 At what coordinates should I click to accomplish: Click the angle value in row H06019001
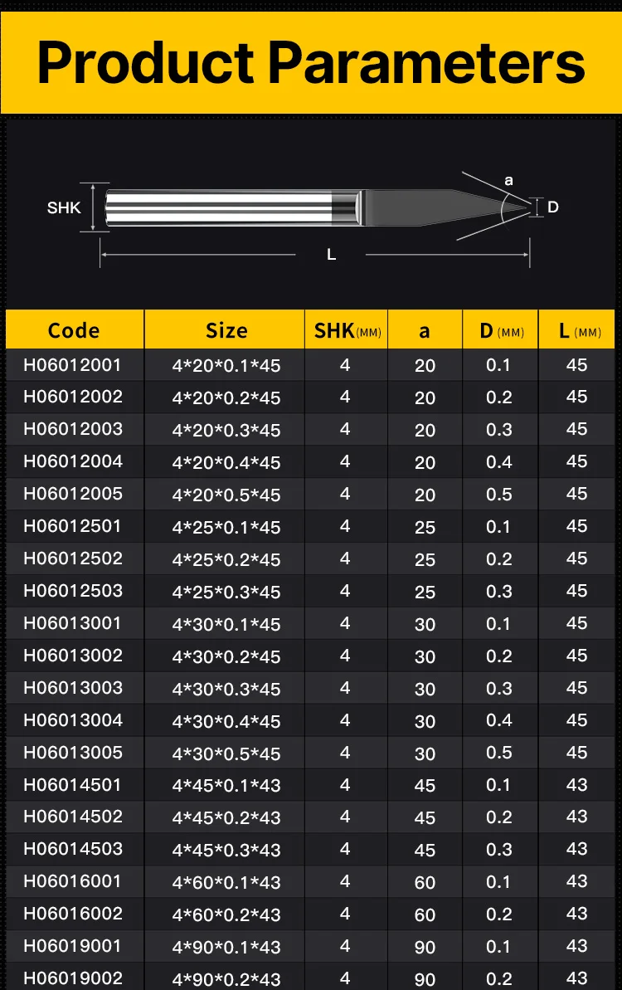click(425, 947)
